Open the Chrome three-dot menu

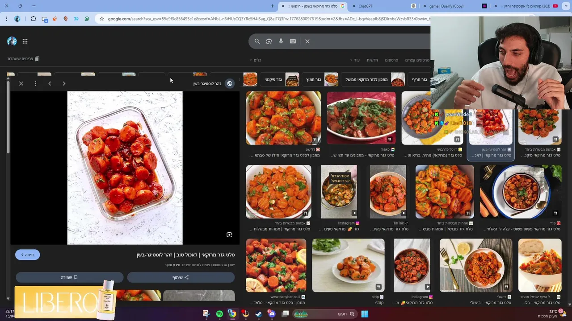pos(6,19)
